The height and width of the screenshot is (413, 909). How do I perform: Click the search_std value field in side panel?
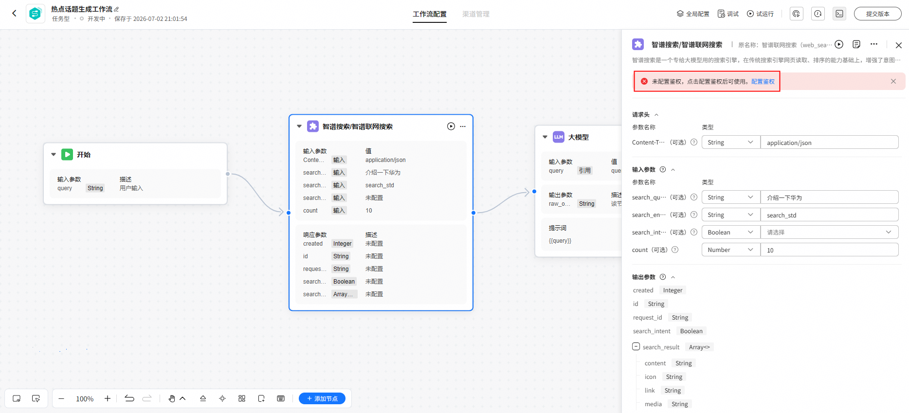point(830,215)
